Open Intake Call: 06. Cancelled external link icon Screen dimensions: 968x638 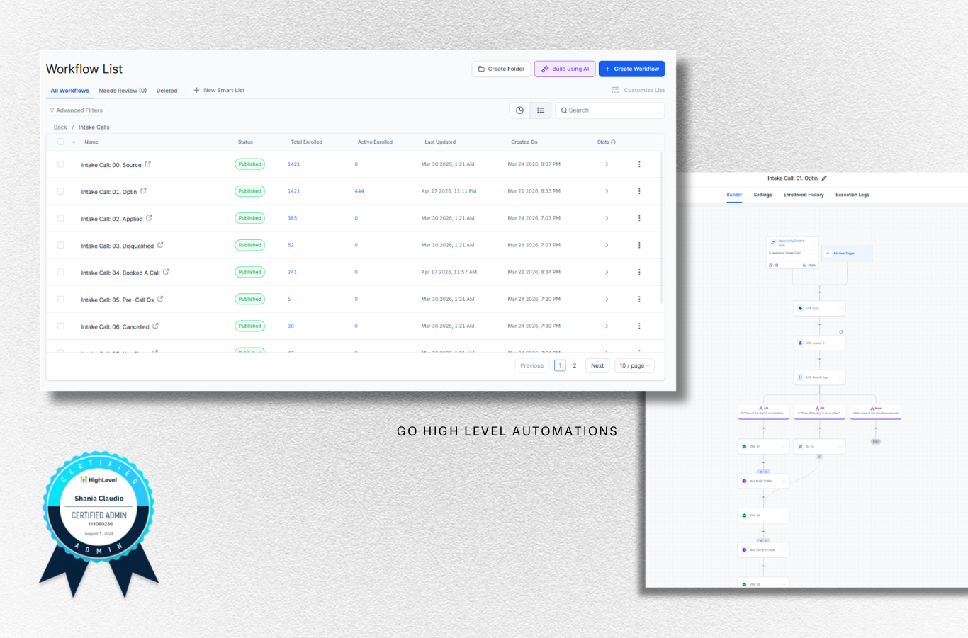coord(155,326)
